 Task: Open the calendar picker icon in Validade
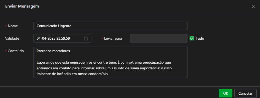pos(86,38)
